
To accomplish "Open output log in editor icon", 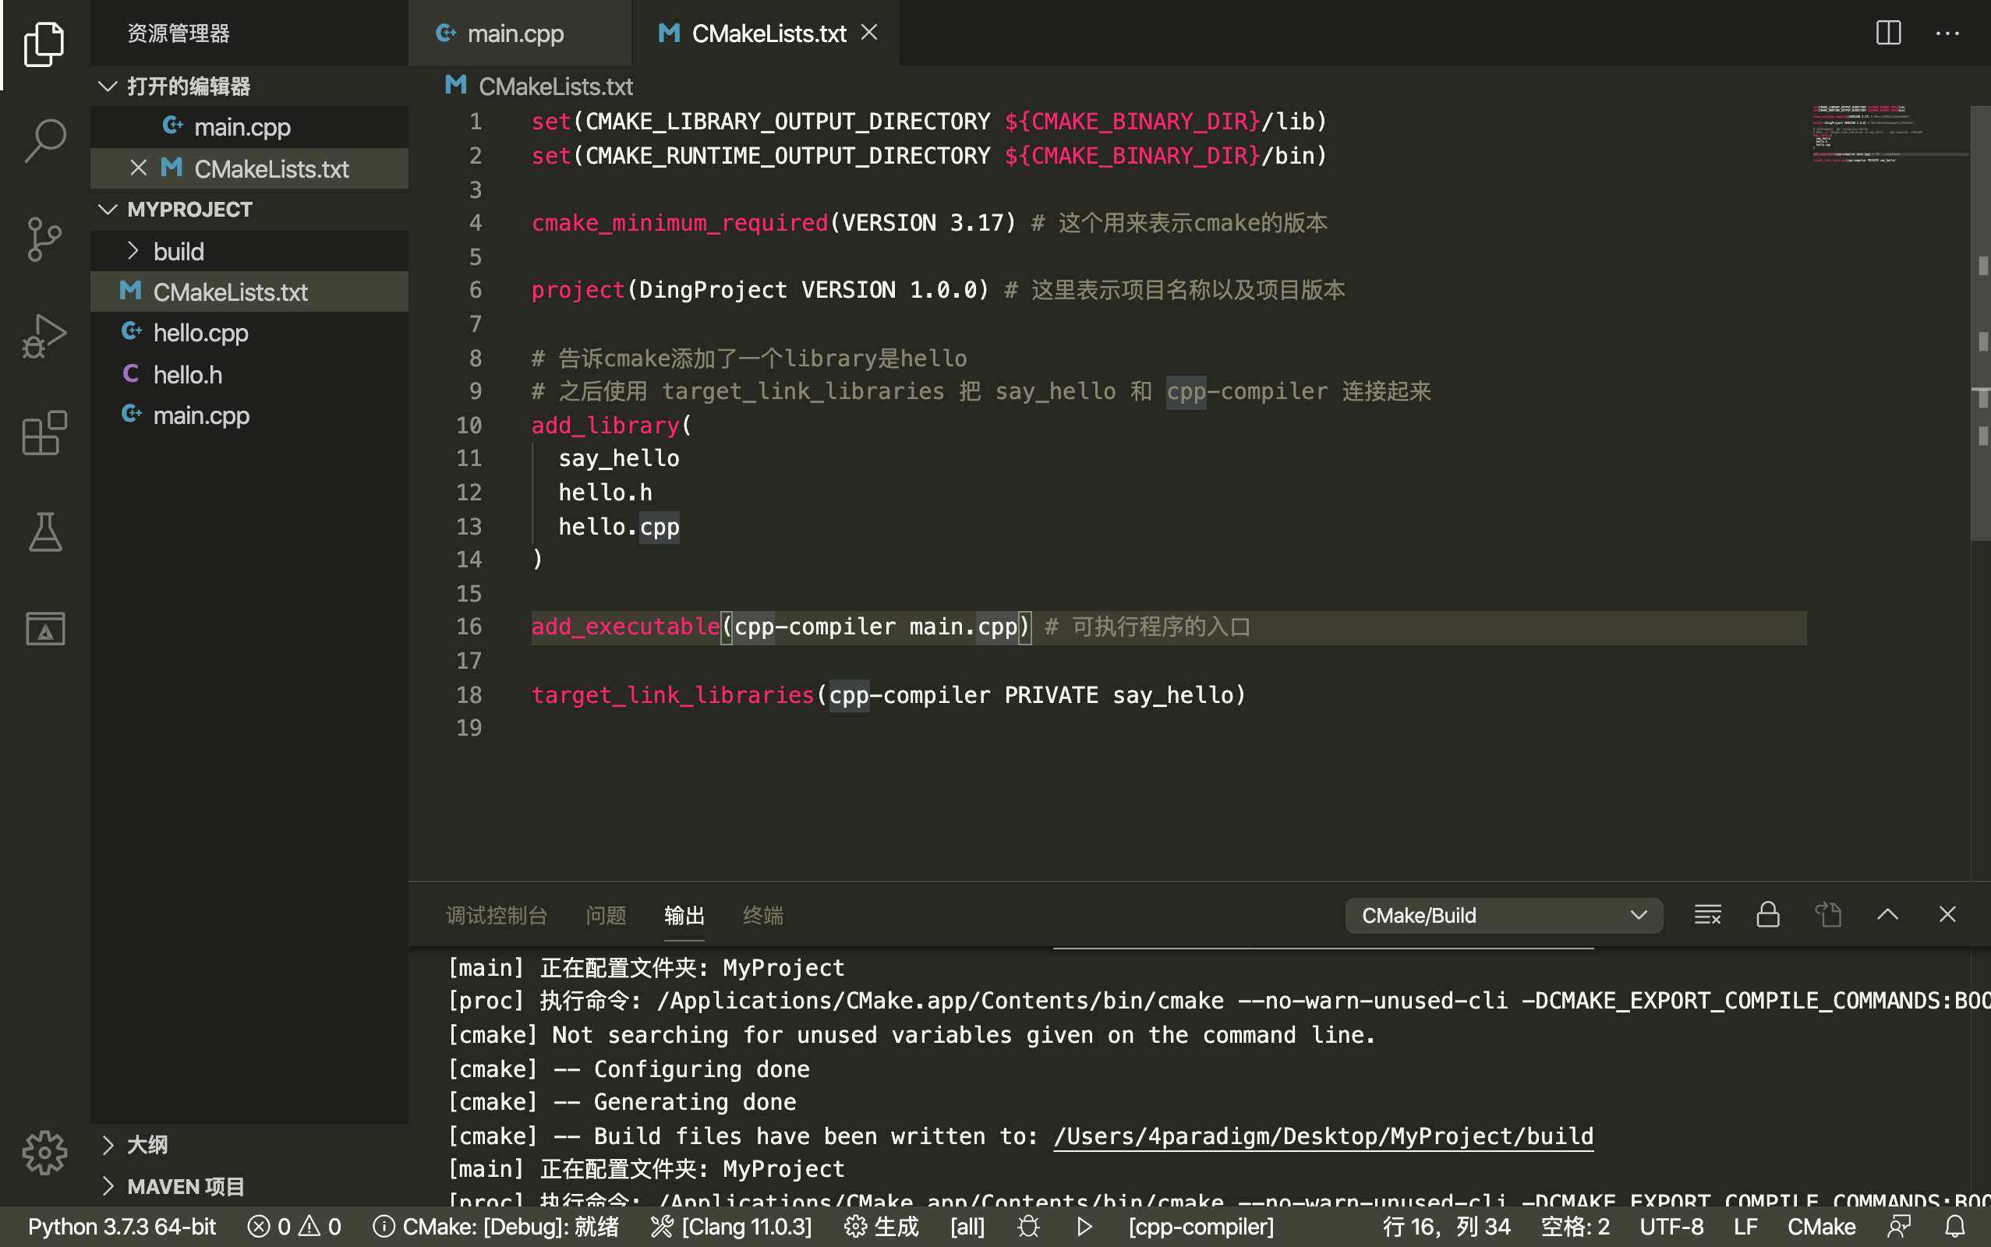I will (1828, 915).
